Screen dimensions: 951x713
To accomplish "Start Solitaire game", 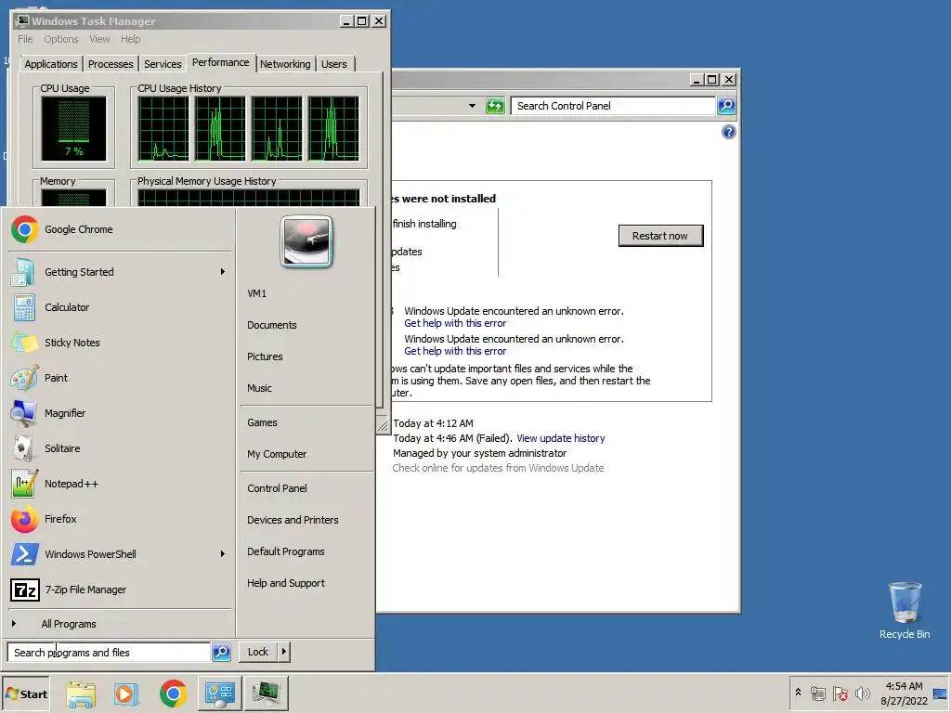I will 120,448.
